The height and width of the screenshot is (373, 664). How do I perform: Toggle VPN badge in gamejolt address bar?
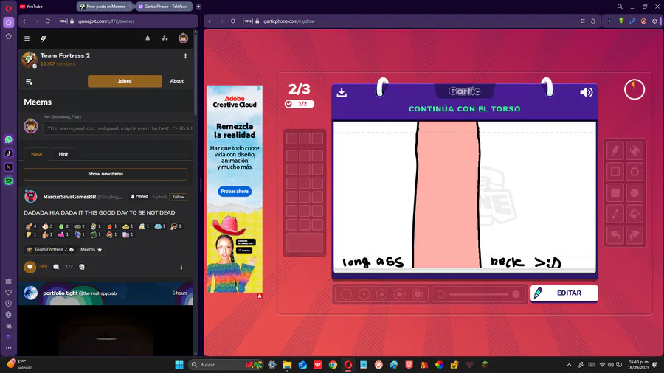(x=62, y=21)
